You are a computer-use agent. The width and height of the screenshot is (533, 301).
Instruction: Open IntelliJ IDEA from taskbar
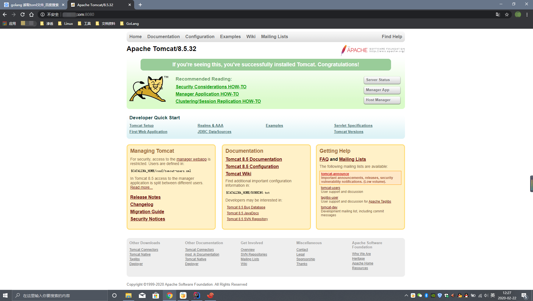(x=197, y=295)
